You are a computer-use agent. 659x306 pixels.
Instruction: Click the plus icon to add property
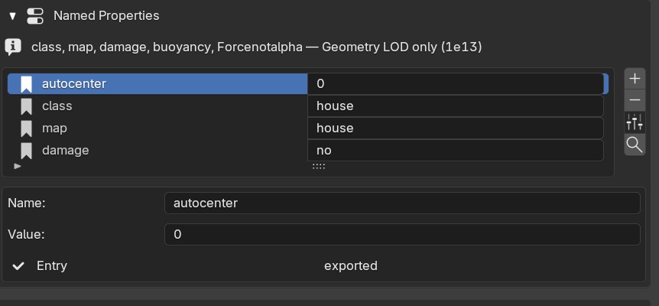635,79
